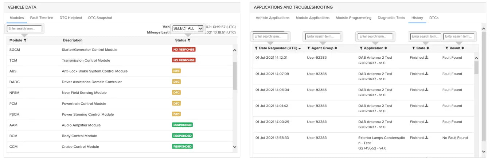Screen dimensions: 492x163
Task: Click the DTC badge for ABS module
Action: [x=176, y=71]
